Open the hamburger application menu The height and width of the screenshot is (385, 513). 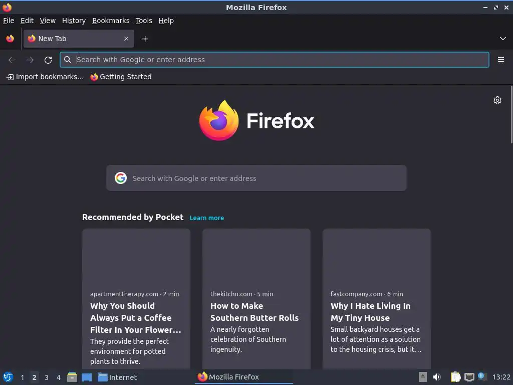click(501, 60)
